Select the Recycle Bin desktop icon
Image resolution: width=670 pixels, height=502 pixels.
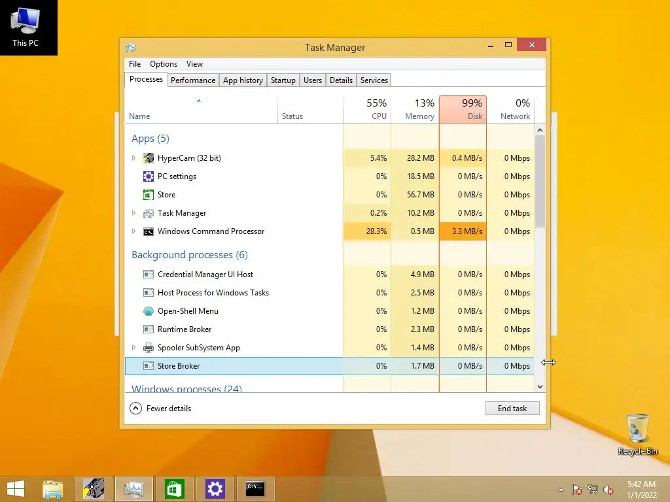click(x=637, y=434)
